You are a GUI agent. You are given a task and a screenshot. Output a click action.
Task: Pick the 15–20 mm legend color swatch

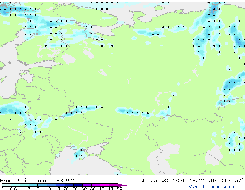[60, 185]
